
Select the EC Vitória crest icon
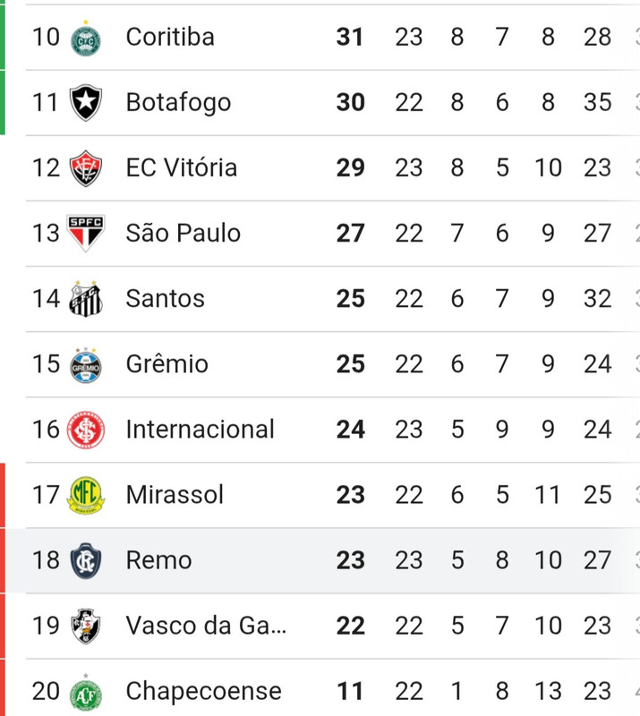(x=86, y=168)
